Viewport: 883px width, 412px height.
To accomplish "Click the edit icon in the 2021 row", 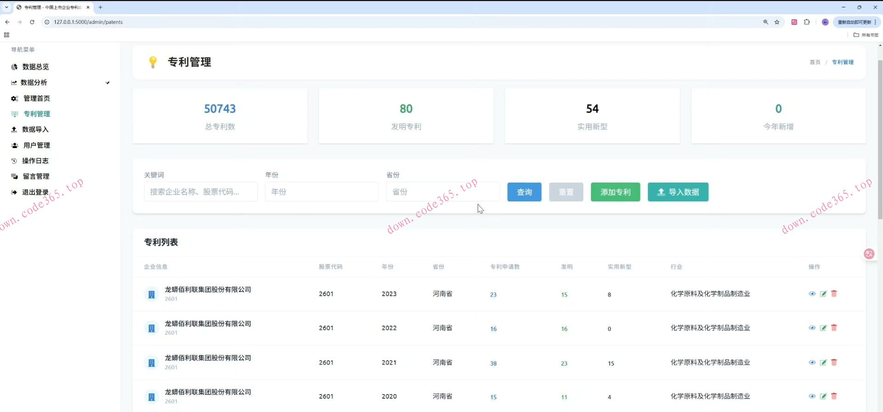I will (823, 362).
